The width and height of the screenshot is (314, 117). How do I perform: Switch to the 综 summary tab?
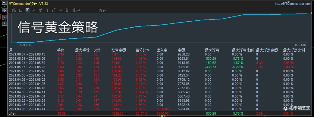pyautogui.click(x=14, y=10)
